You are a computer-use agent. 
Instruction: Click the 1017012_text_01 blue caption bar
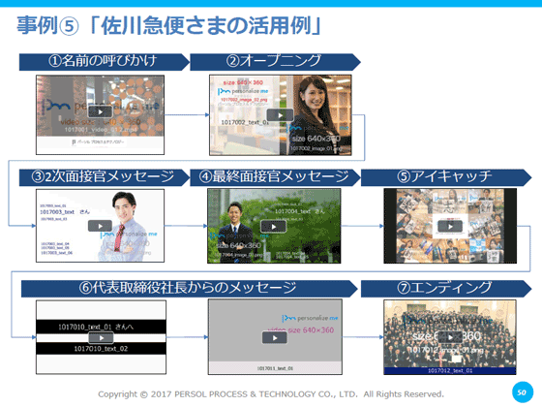(x=450, y=370)
